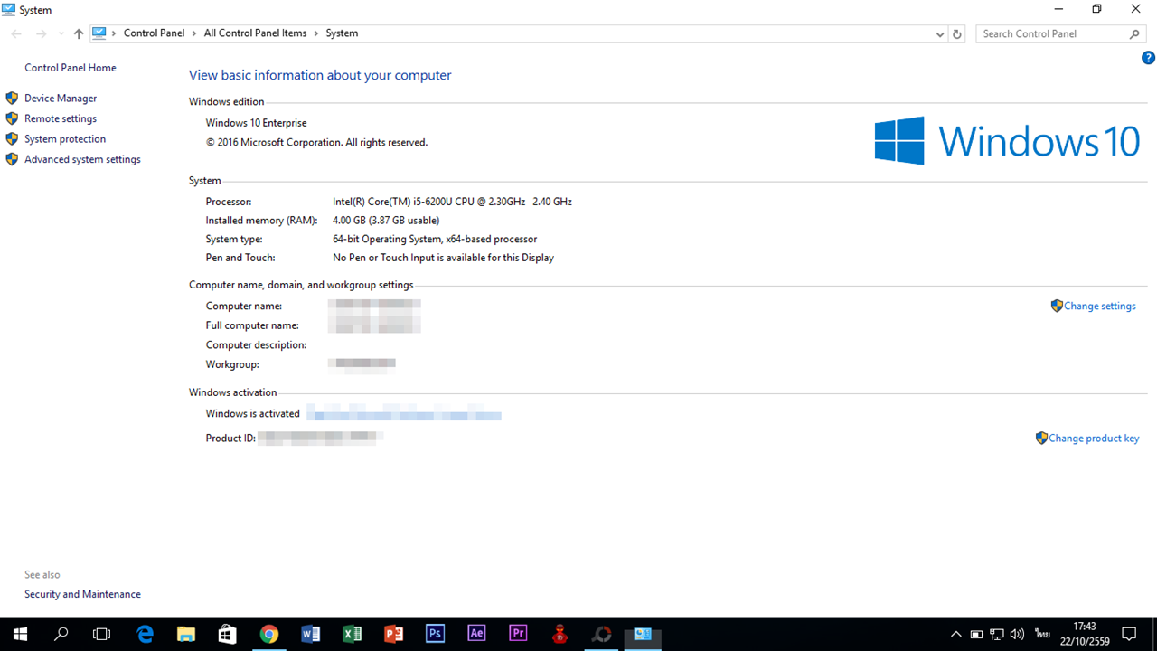Launch Adobe After Effects from the taskbar
The height and width of the screenshot is (651, 1157).
click(x=477, y=634)
